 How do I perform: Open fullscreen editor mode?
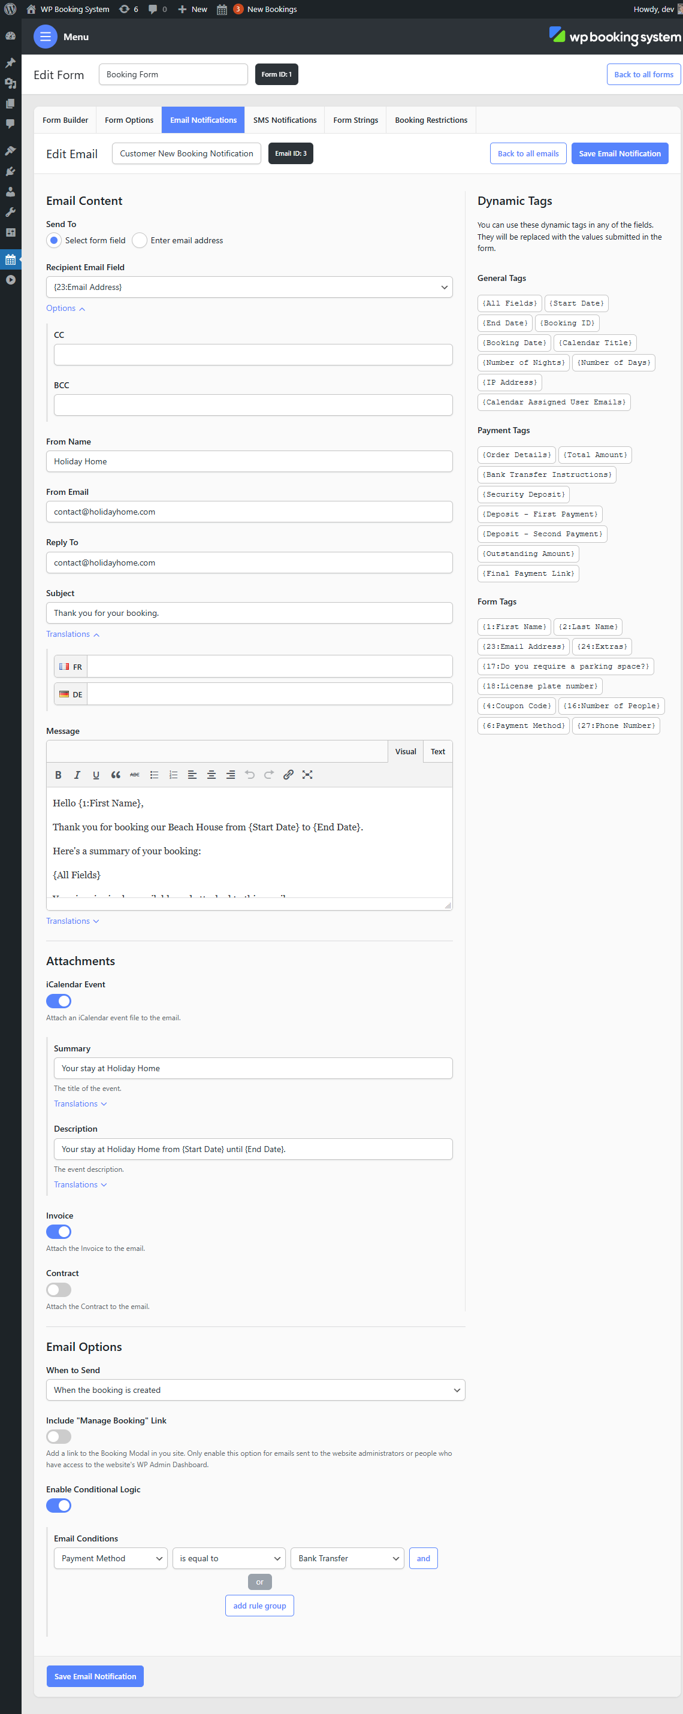(307, 775)
